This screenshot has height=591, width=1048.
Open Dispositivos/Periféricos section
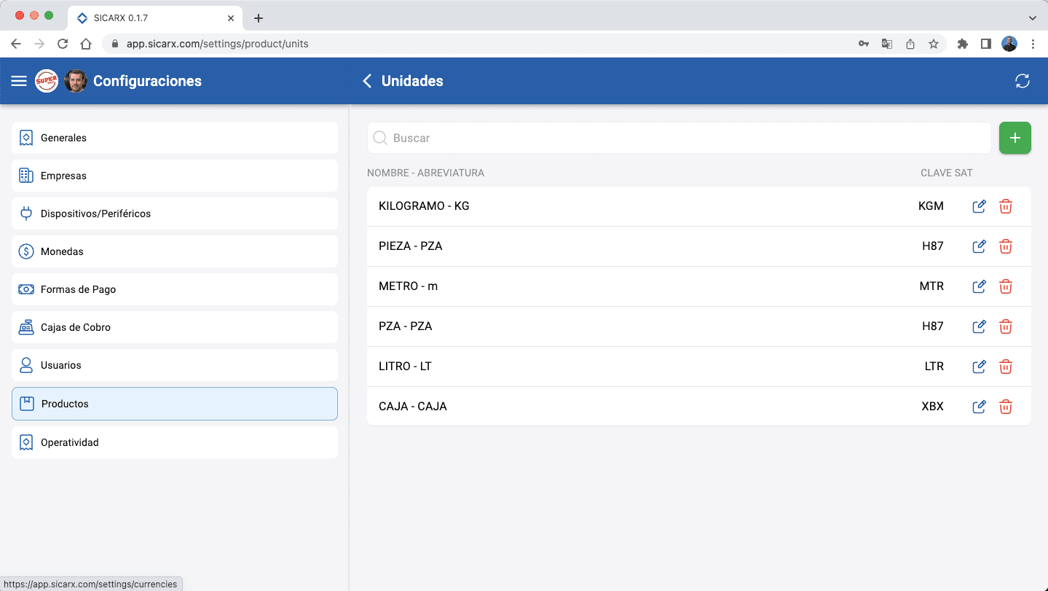pyautogui.click(x=175, y=214)
